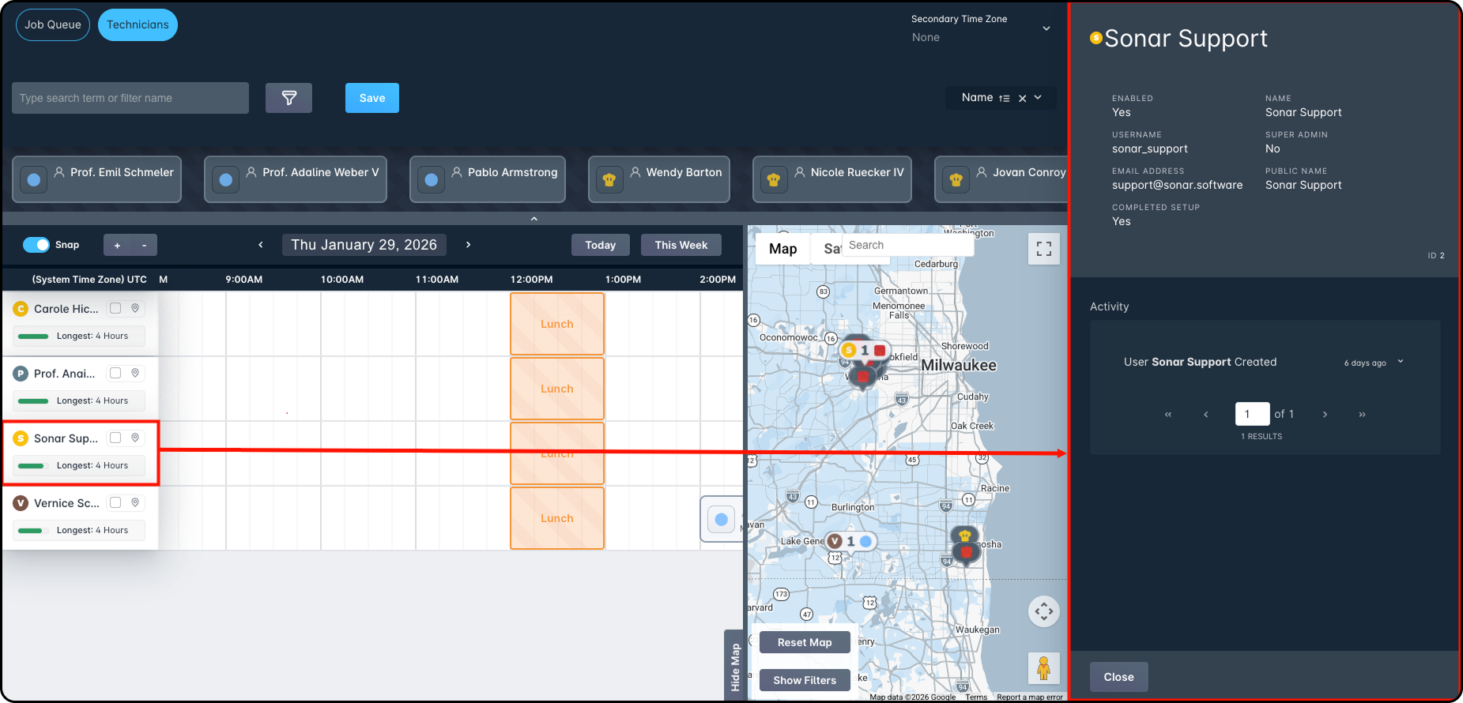Switch to the Job Queue tab
The image size is (1463, 703).
(53, 24)
